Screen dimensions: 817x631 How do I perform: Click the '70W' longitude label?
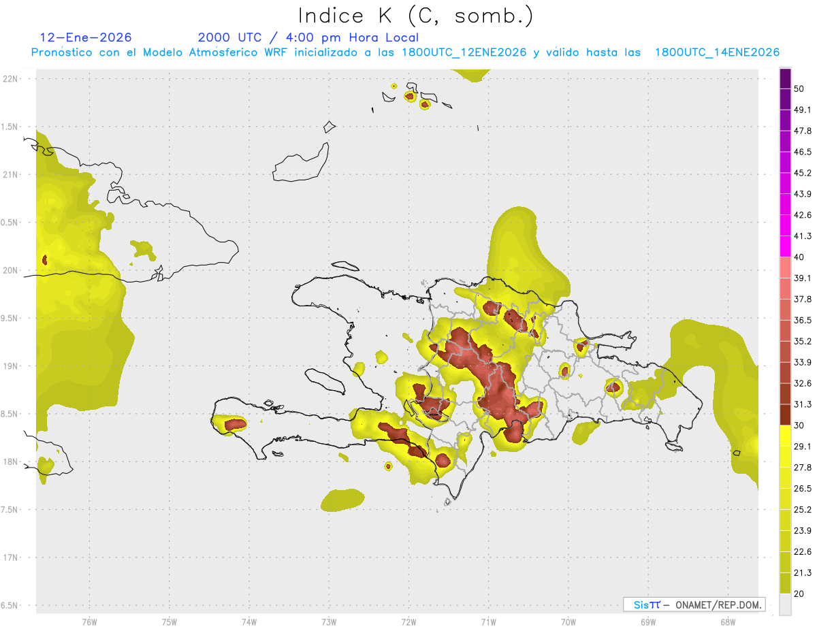click(568, 622)
